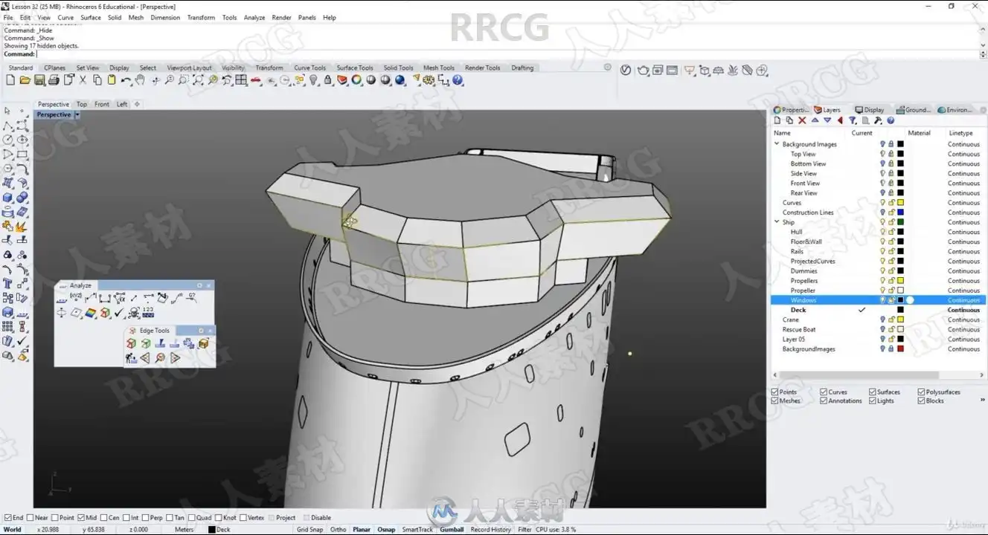This screenshot has width=988, height=535.
Task: Toggle visibility bulb of Hull layer
Action: (883, 232)
